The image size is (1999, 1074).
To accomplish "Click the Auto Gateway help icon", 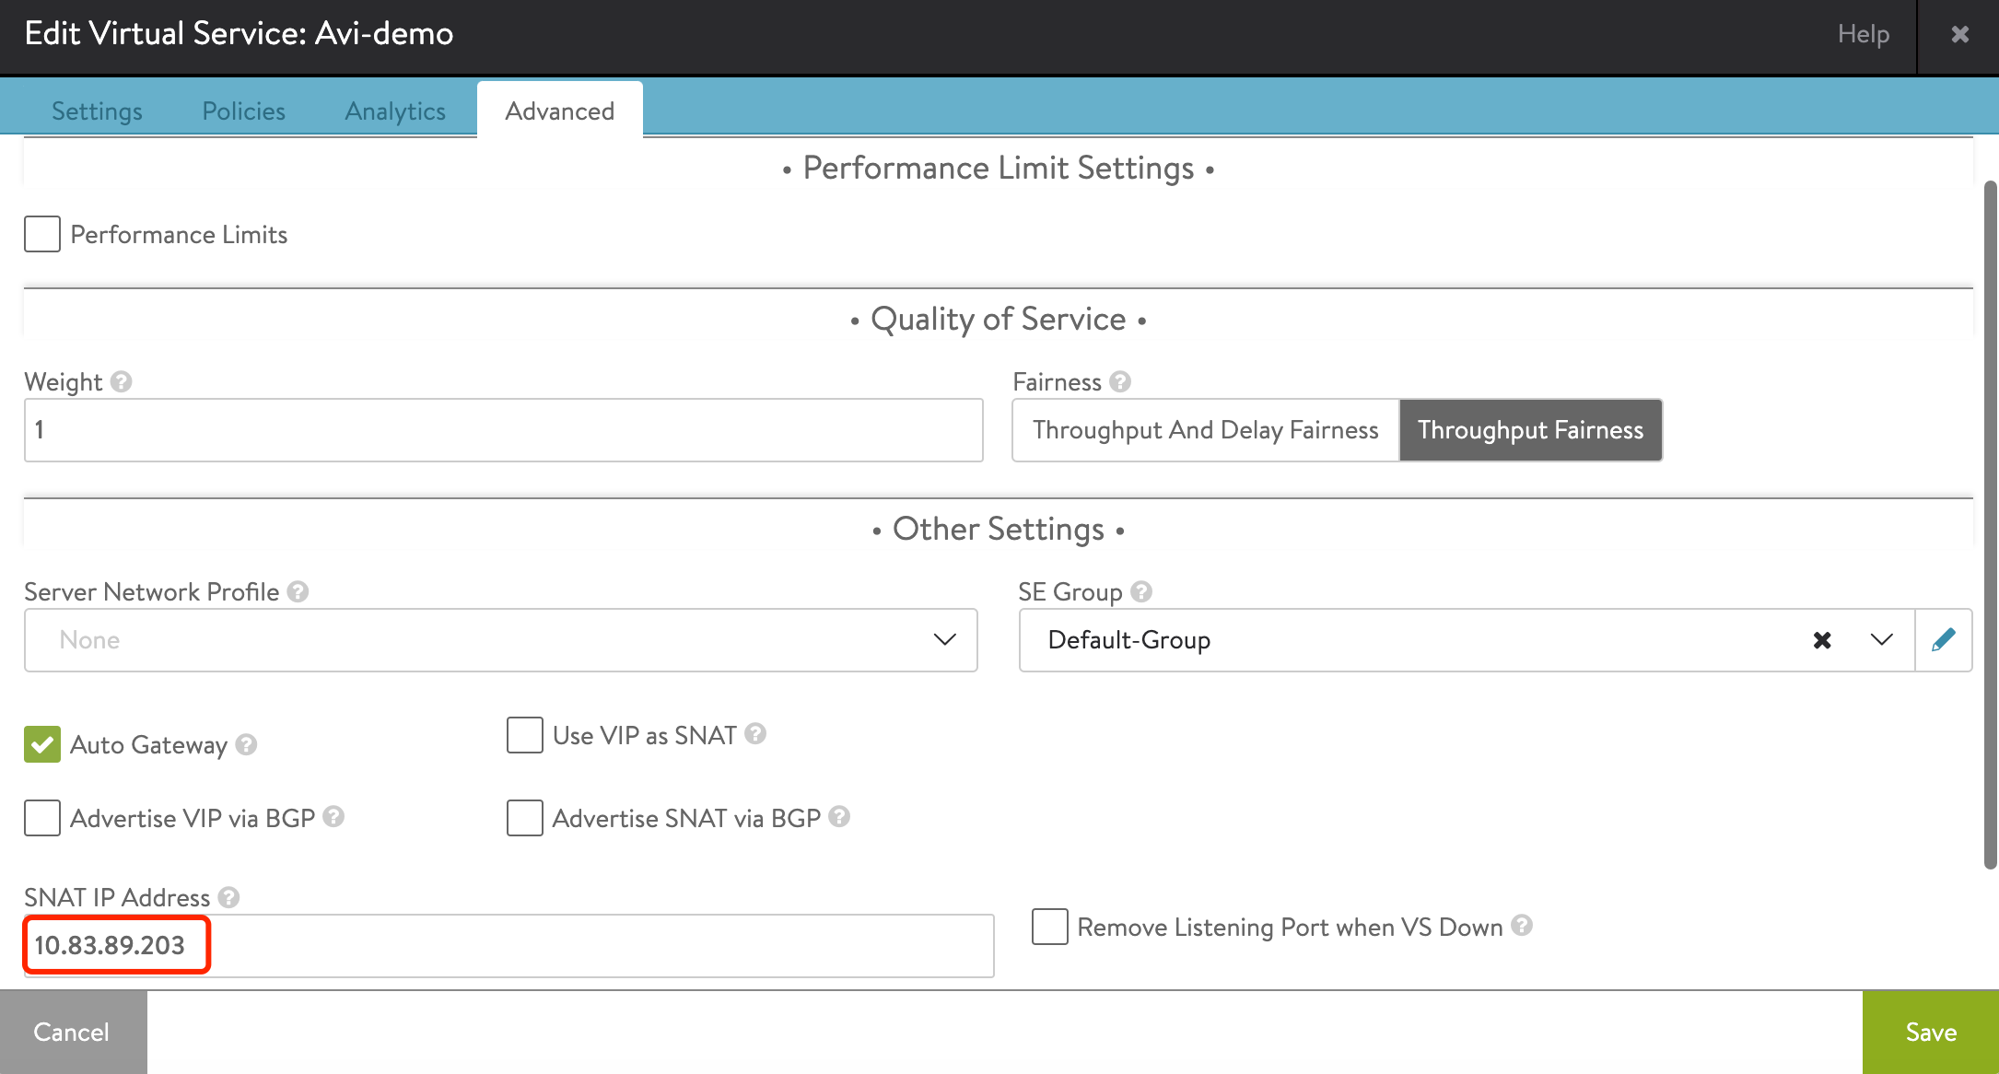I will tap(246, 744).
